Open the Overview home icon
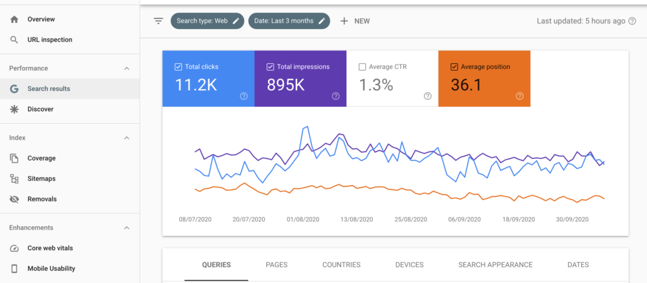Screen dimensions: 647x283 pos(15,20)
